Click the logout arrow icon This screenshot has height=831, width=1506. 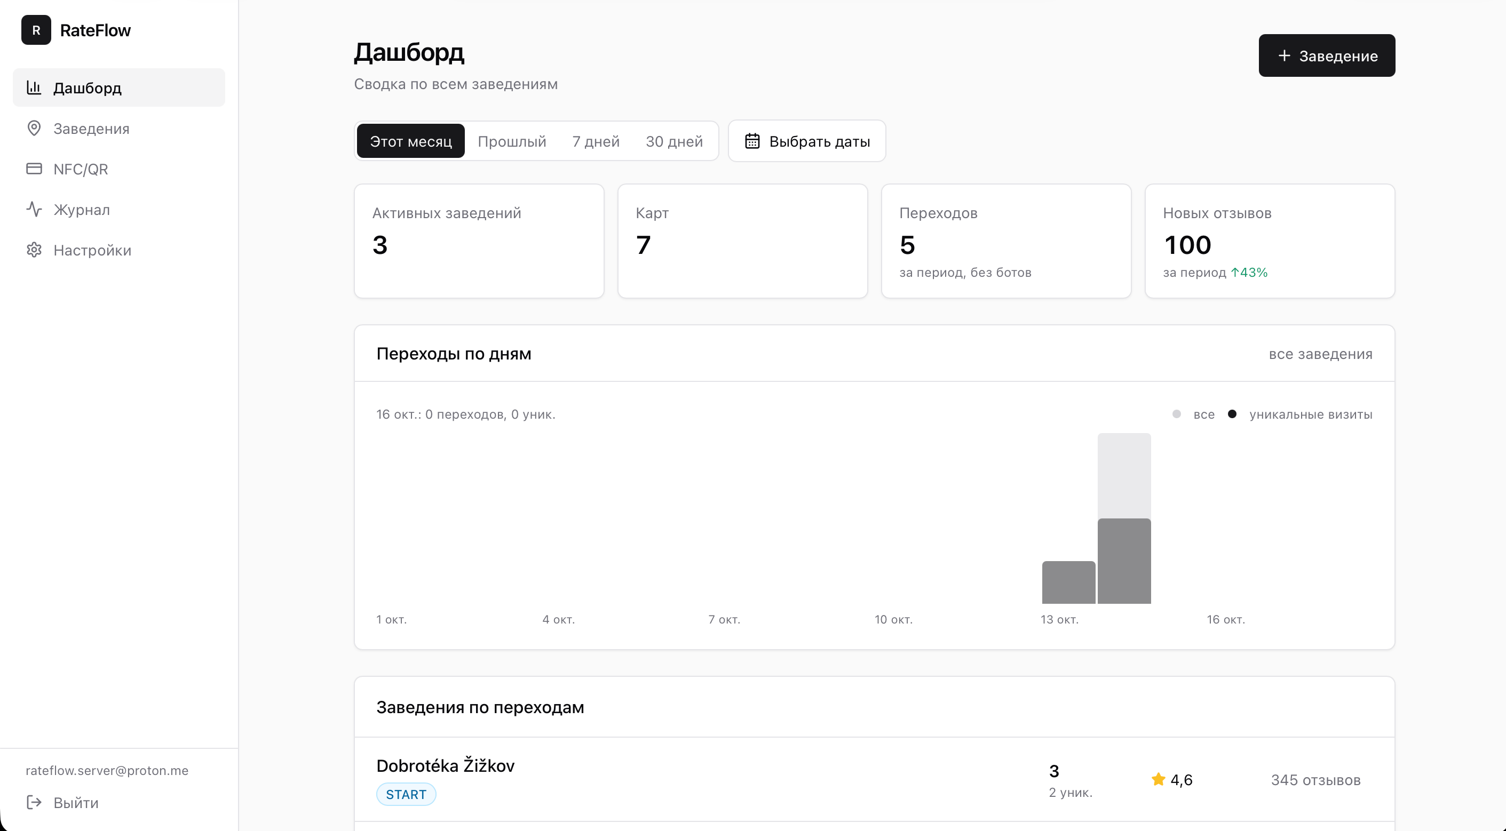34,802
